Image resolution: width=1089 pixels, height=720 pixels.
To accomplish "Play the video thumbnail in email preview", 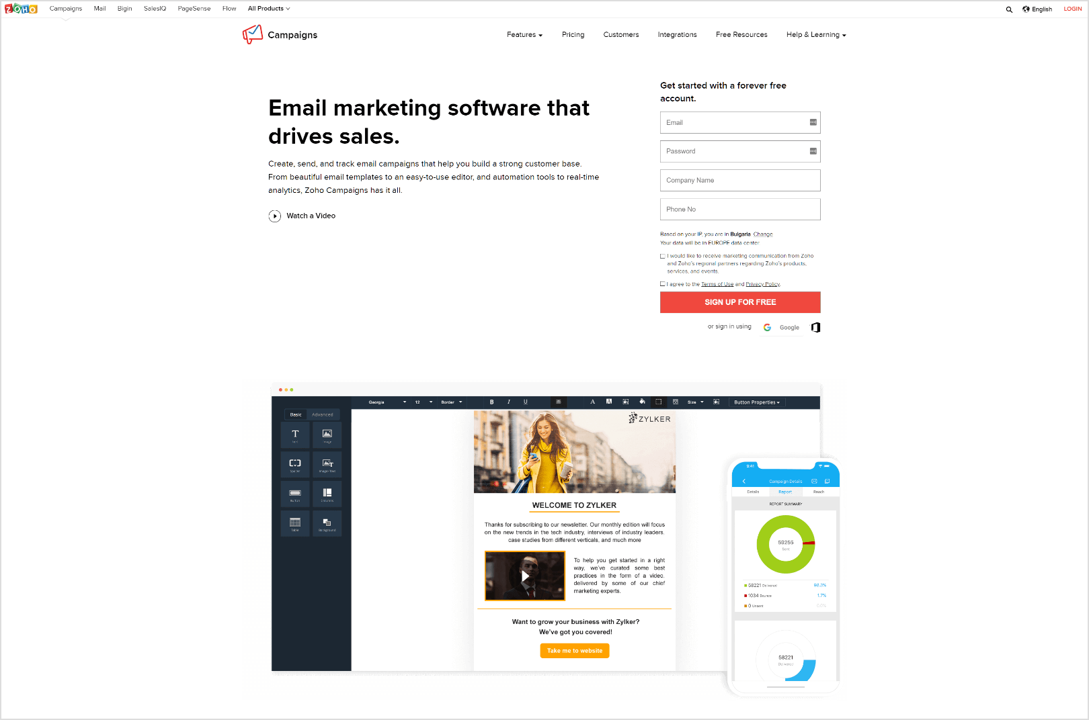I will click(525, 576).
